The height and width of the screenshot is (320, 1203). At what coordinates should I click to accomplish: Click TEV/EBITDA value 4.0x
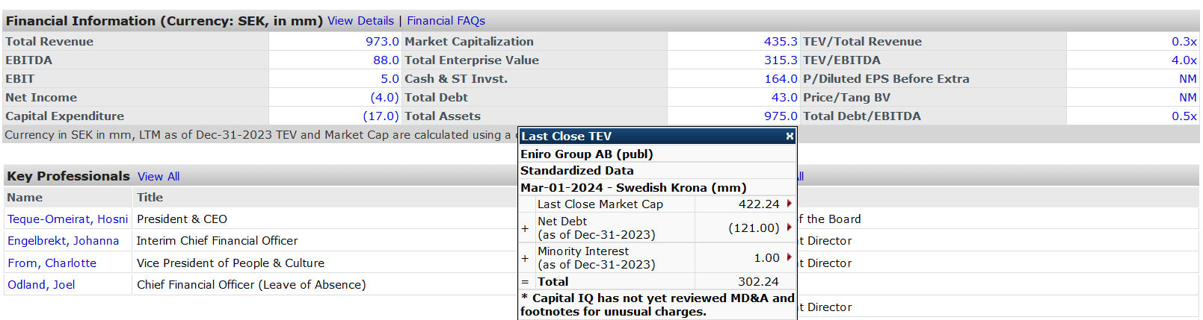coord(1184,60)
